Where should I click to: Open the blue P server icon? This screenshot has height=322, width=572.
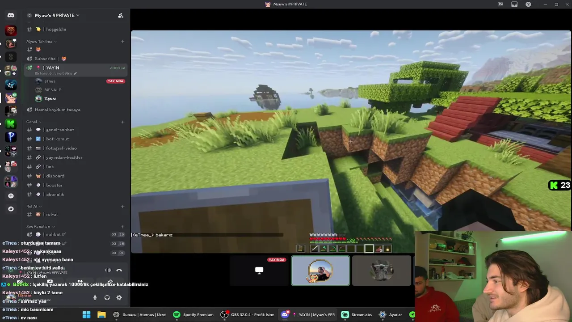[x=11, y=137]
